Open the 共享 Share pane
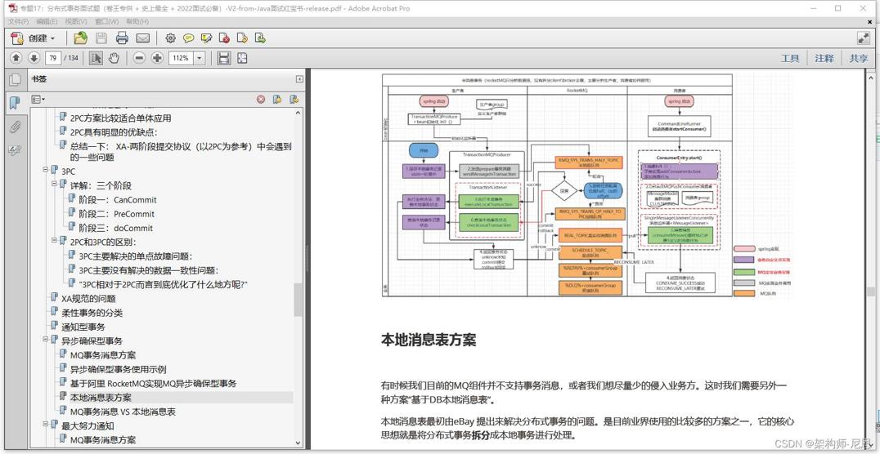 click(858, 58)
